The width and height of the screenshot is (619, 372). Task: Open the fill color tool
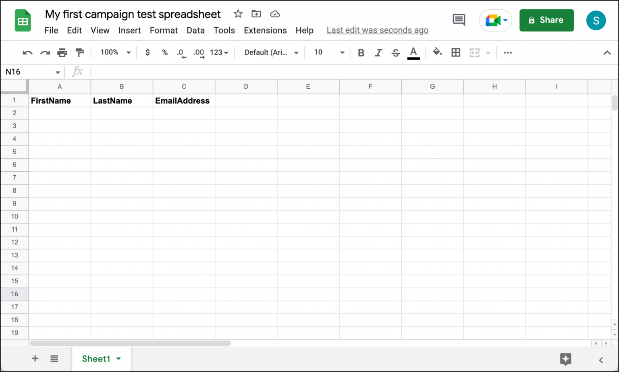(x=437, y=52)
